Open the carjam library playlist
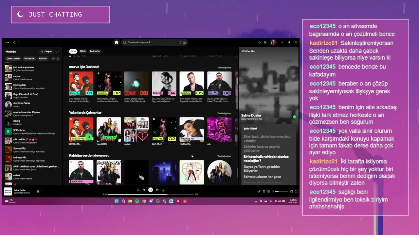This screenshot has width=419, height=235. [x=32, y=78]
